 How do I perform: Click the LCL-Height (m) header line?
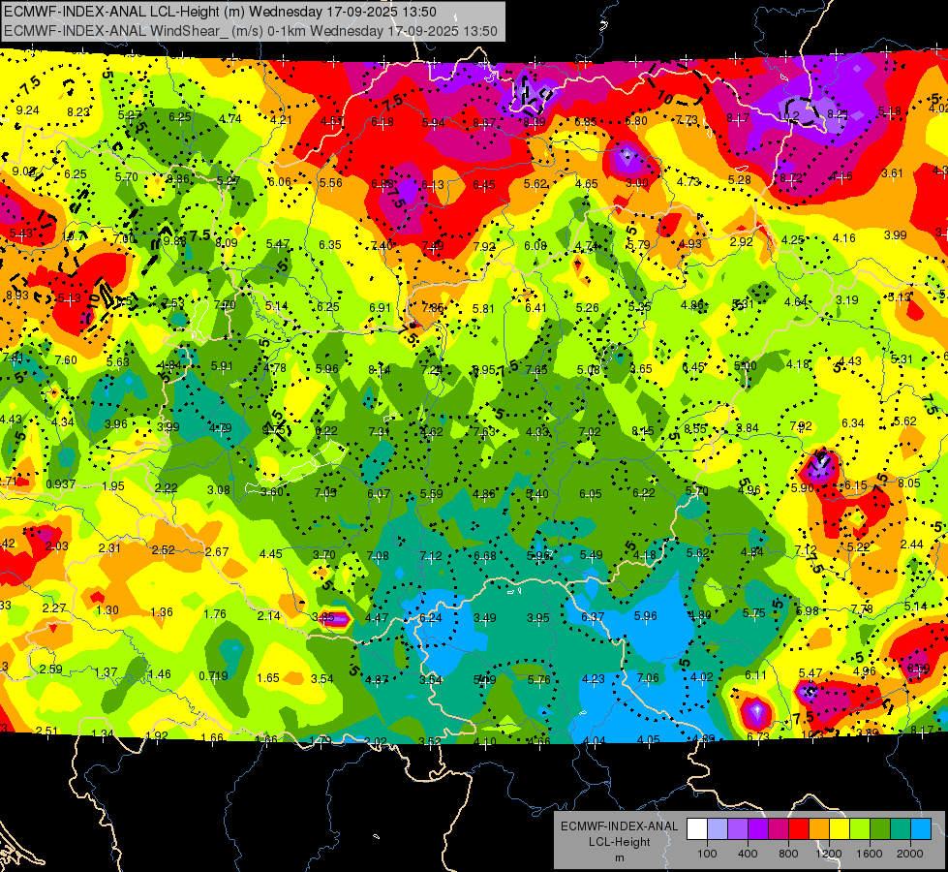(220, 12)
